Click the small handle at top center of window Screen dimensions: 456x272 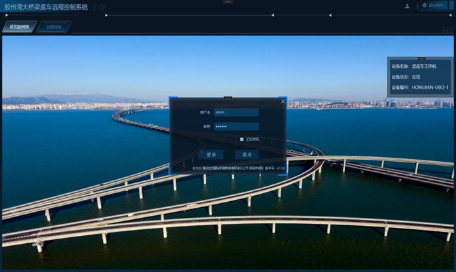pos(228,1)
